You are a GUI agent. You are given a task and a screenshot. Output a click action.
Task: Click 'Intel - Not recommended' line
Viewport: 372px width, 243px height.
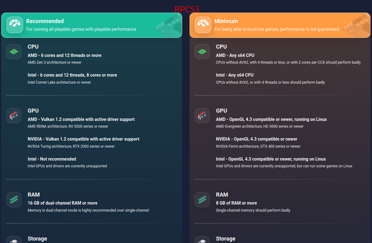click(x=52, y=159)
